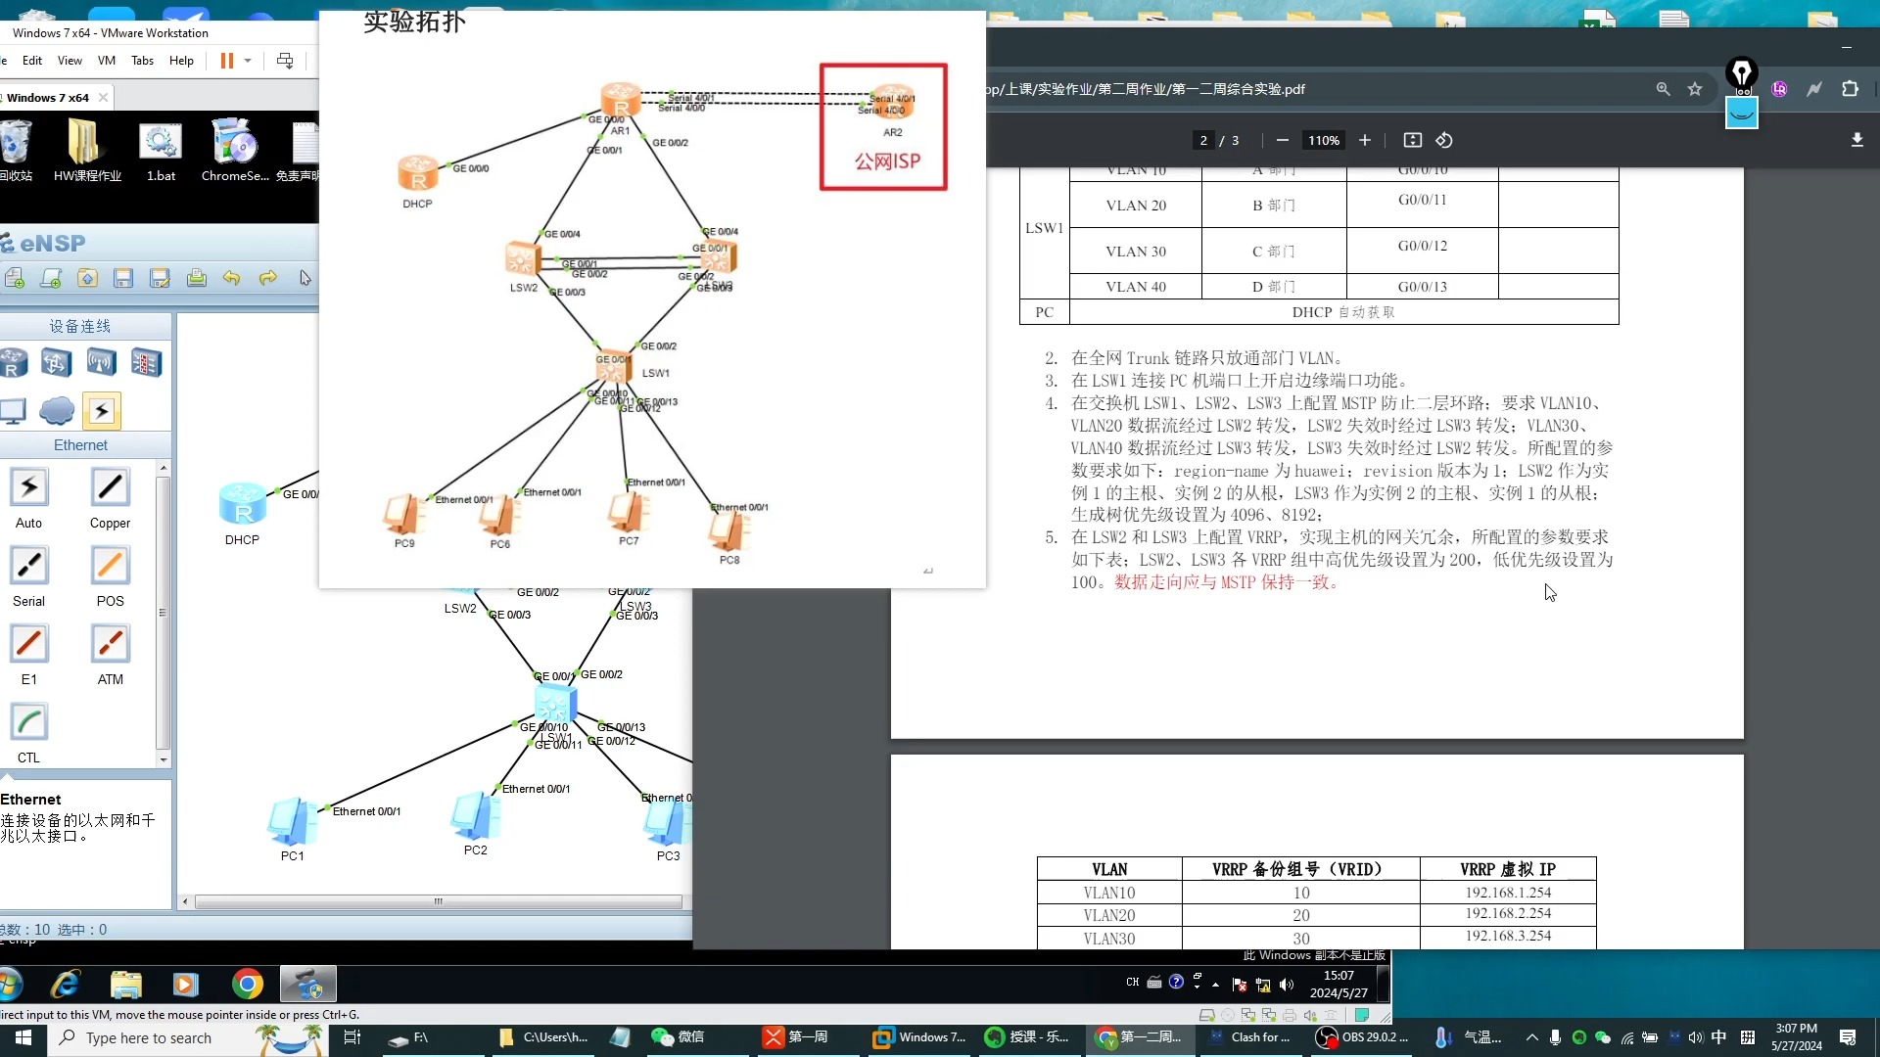The height and width of the screenshot is (1057, 1880).
Task: Open topology file via folder icon
Action: click(x=87, y=279)
